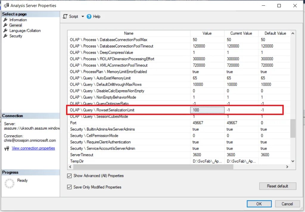Click the CellPermissionMode value 0 cell
305x212 pixels.
(x=207, y=136)
